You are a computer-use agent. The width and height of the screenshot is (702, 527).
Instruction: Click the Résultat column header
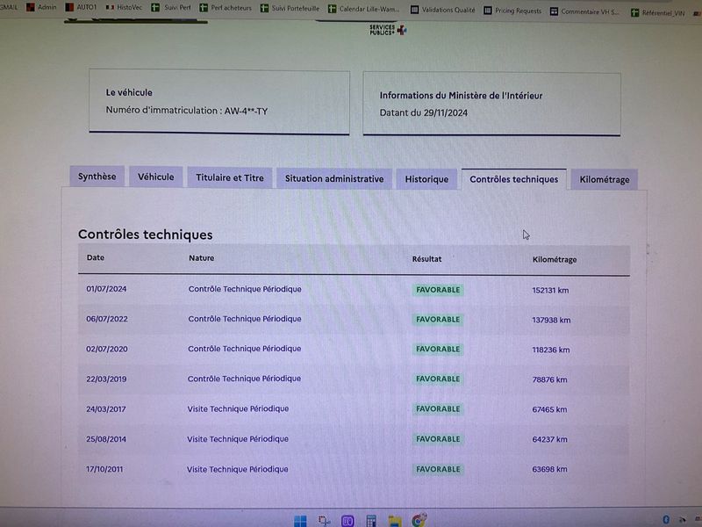(426, 259)
